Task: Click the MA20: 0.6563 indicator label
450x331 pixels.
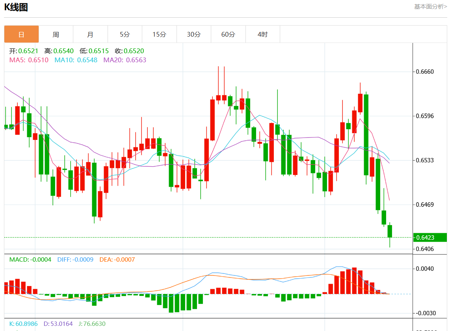Action: (x=125, y=60)
